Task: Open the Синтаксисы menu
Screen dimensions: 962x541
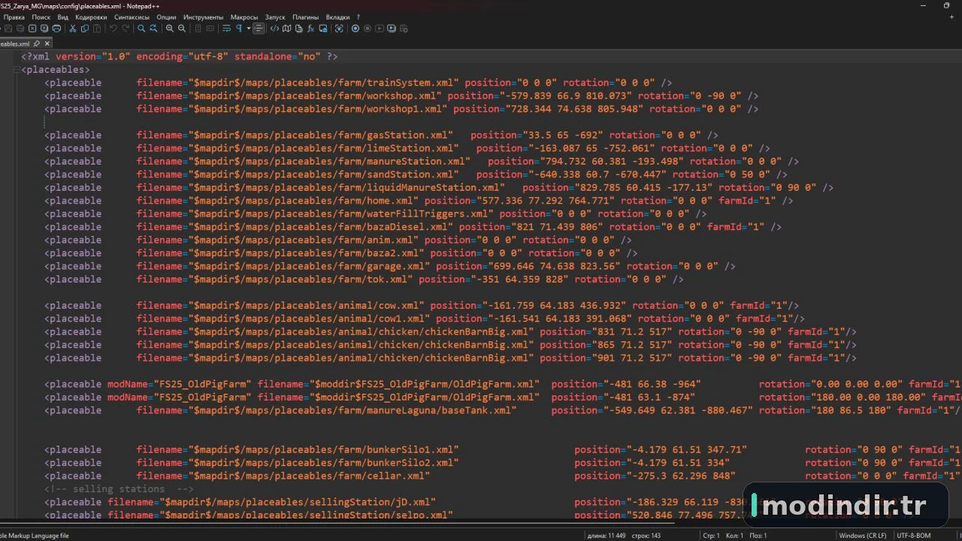Action: [132, 17]
